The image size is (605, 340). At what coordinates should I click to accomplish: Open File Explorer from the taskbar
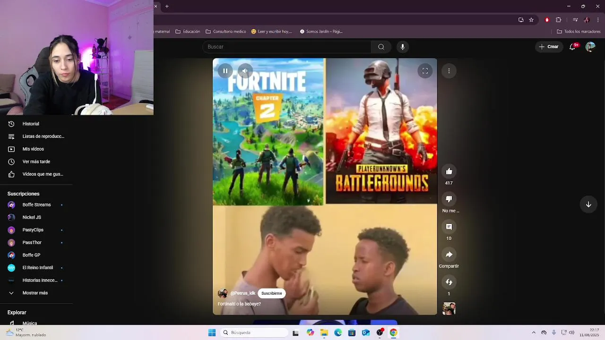click(x=324, y=332)
